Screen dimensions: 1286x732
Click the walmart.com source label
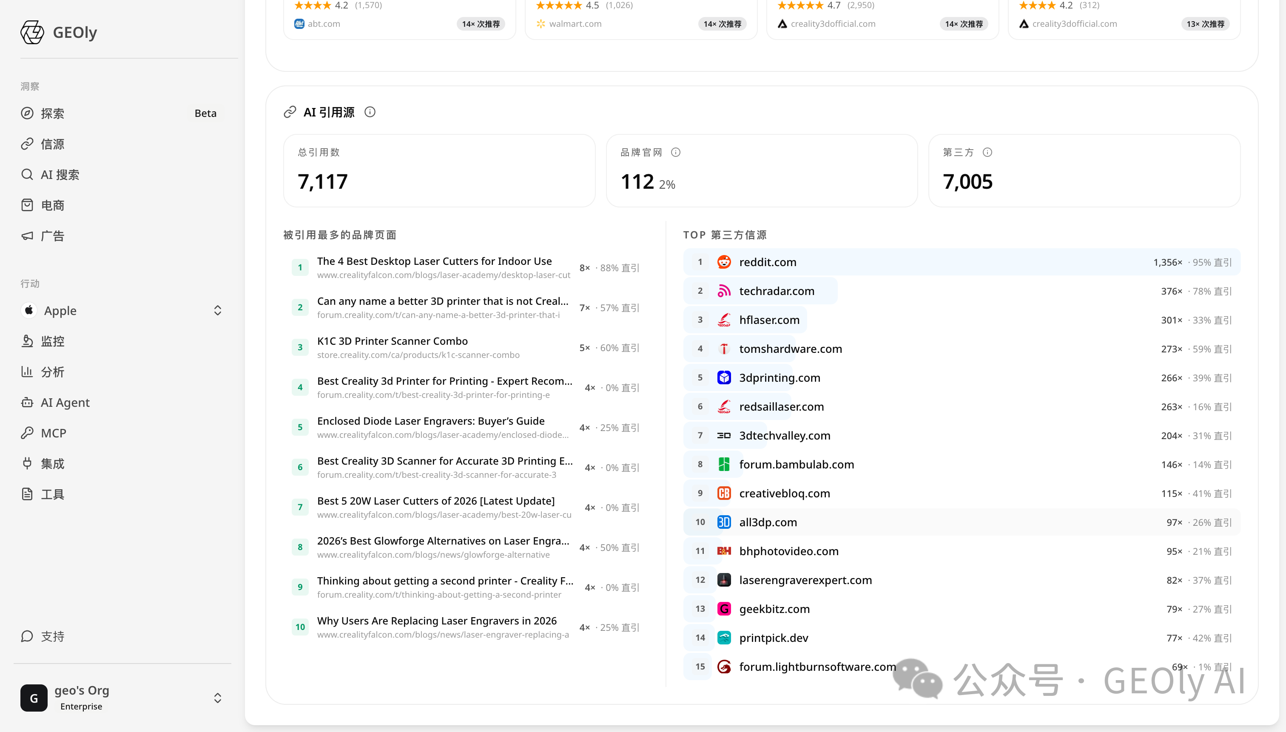coord(575,24)
